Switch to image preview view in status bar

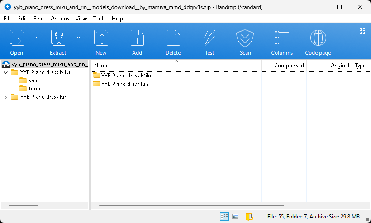[235, 216]
